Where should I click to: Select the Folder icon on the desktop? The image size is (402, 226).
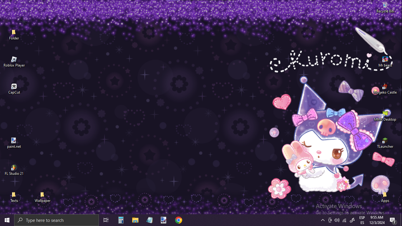pos(14,34)
